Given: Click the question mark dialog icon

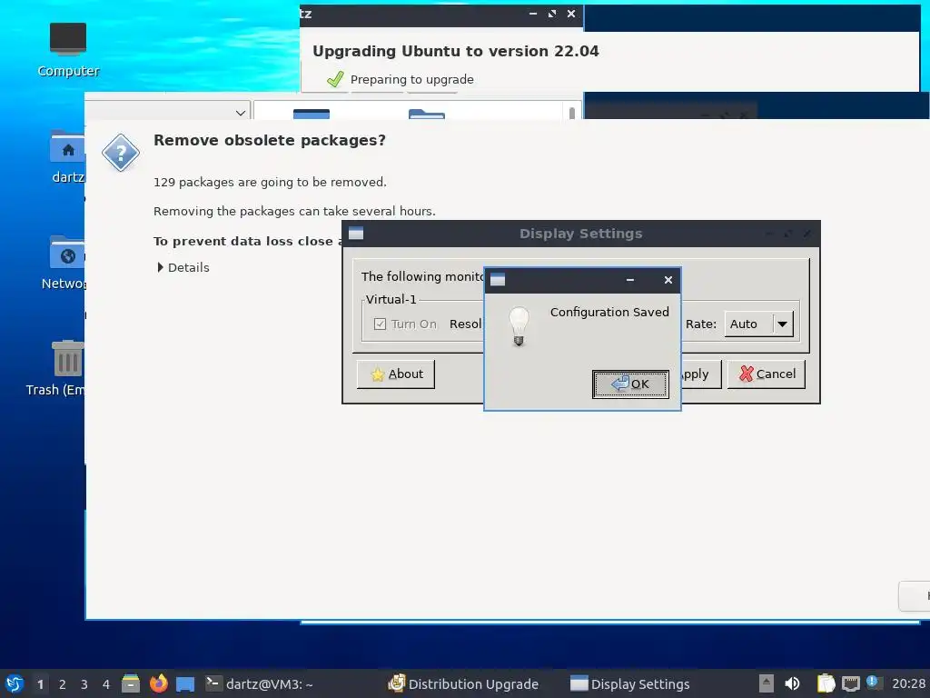Looking at the screenshot, I should pyautogui.click(x=121, y=153).
